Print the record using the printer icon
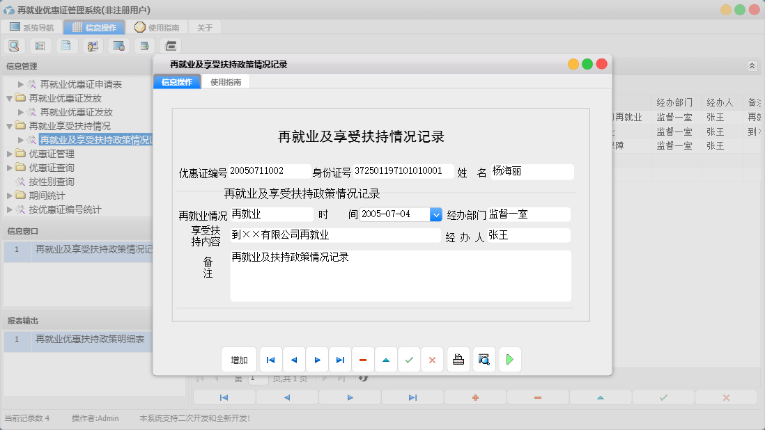The width and height of the screenshot is (765, 430). pos(458,359)
